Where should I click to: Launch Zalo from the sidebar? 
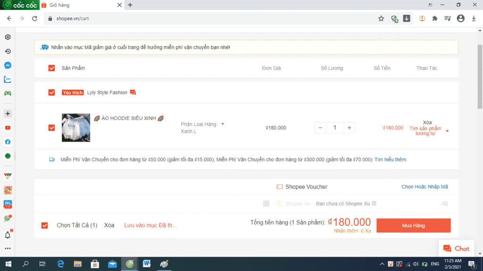(8, 79)
